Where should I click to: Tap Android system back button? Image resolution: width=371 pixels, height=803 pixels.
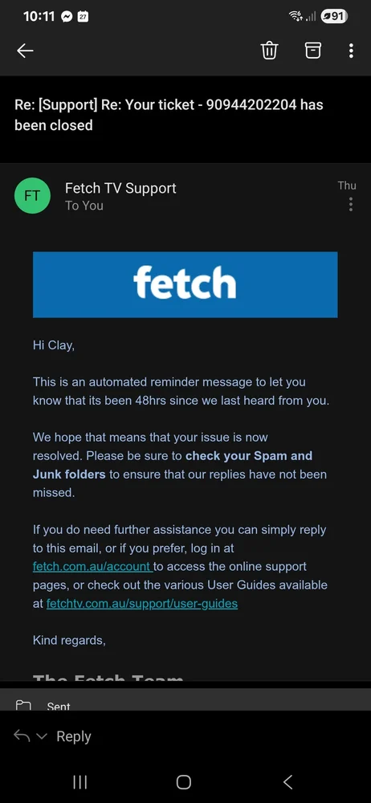click(x=288, y=782)
